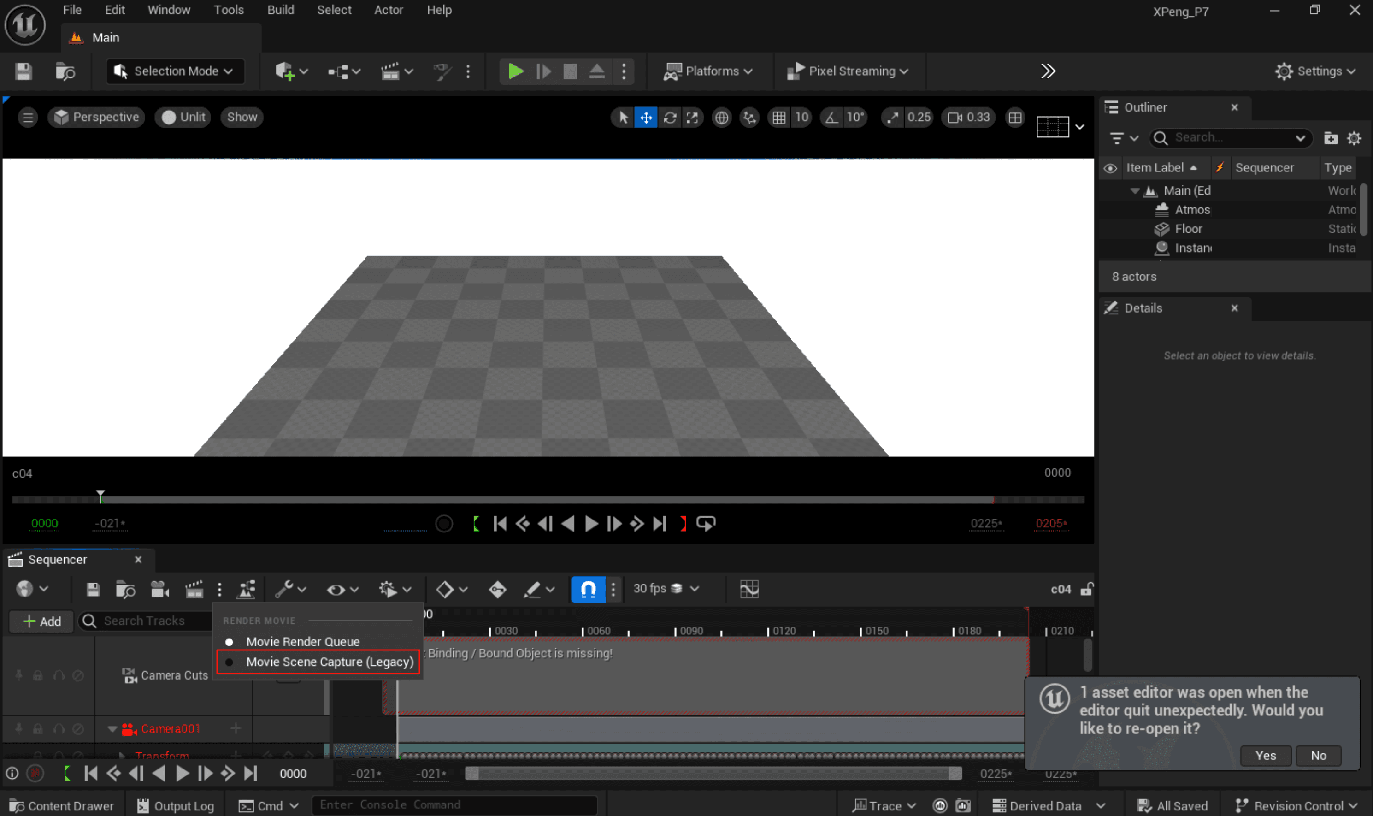Open Window menu
1373x816 pixels.
click(x=169, y=10)
